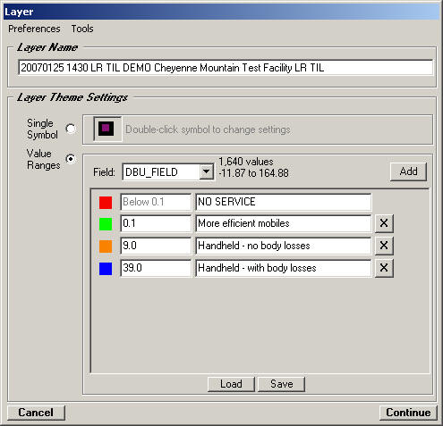Select the Single Symbol radio button
Image resolution: width=443 pixels, height=426 pixels.
pos(71,129)
